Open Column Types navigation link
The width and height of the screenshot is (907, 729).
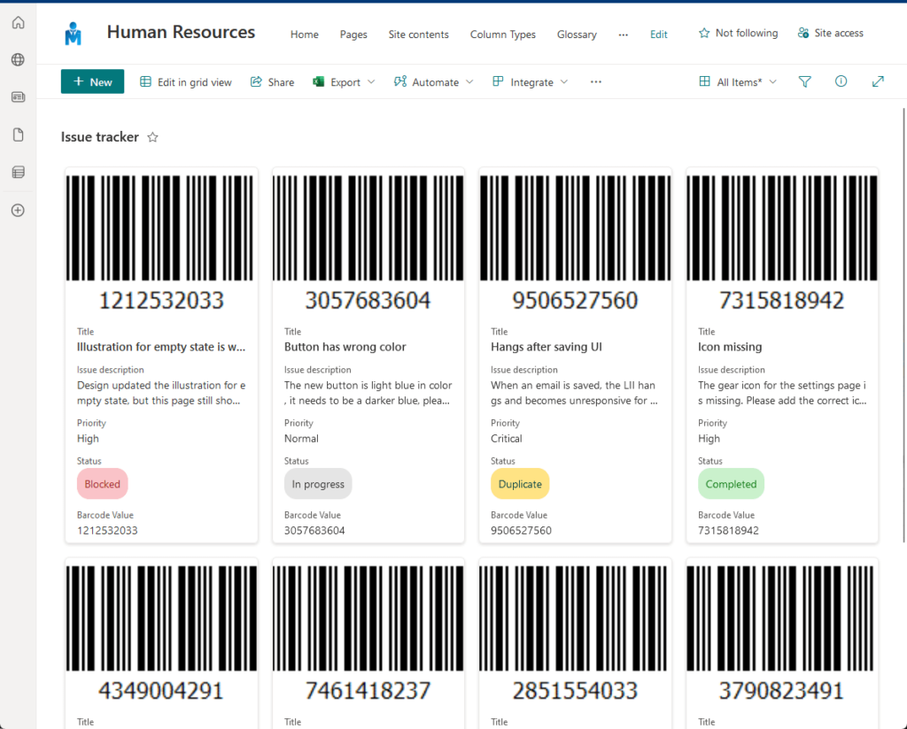[x=503, y=35]
